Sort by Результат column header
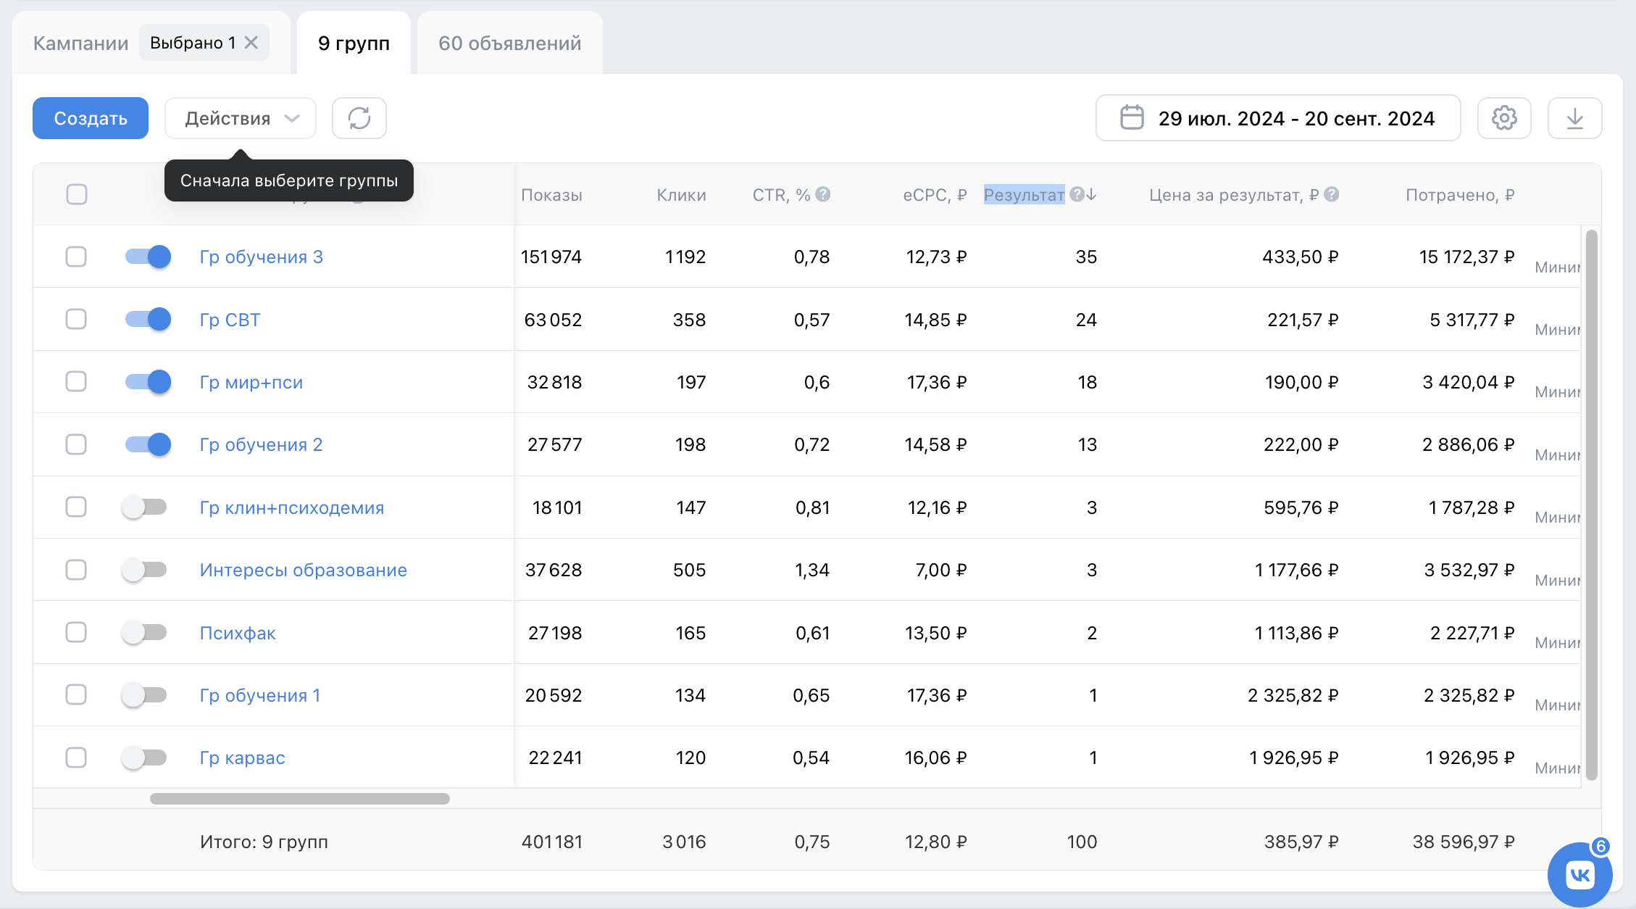 pyautogui.click(x=1024, y=194)
